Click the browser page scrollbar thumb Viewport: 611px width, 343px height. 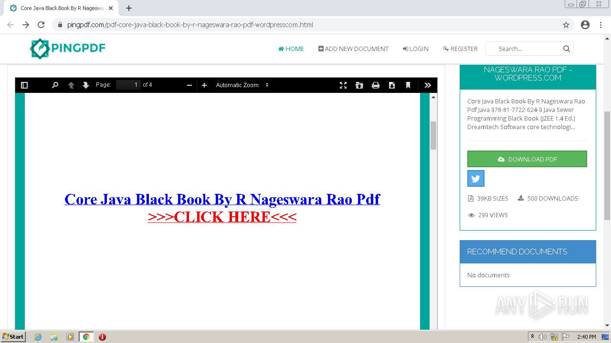607,165
